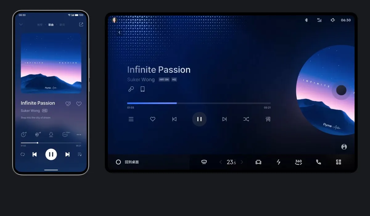Open the lyrics view with the 词 icon

pos(268,119)
